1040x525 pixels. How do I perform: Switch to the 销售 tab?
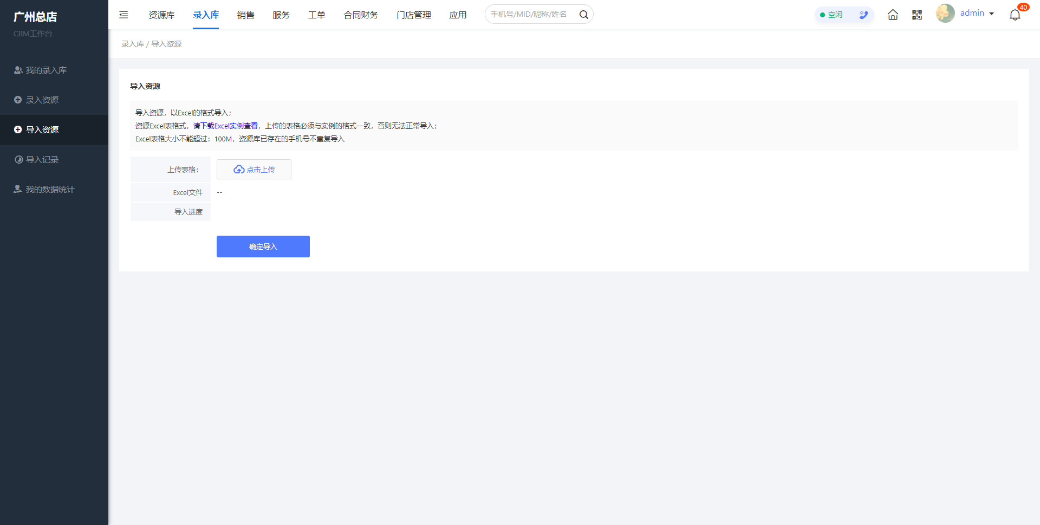(x=245, y=15)
